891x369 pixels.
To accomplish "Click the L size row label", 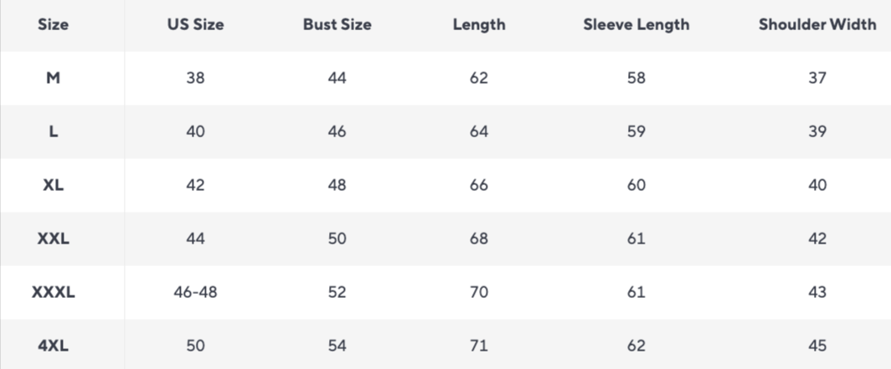I will point(53,131).
